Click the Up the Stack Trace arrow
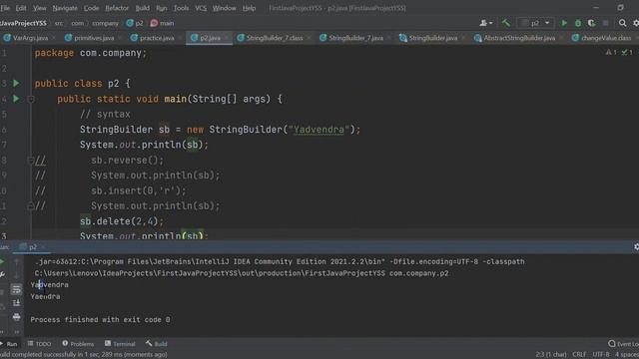 [17, 262]
